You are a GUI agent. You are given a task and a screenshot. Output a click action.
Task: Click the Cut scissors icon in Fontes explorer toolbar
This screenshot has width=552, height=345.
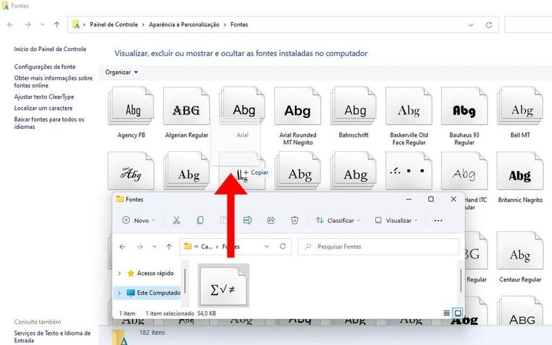176,221
